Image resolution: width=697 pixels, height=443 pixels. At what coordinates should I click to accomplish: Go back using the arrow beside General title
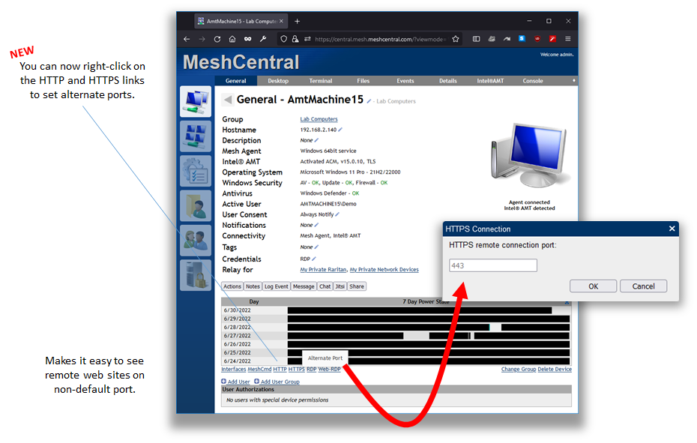228,100
